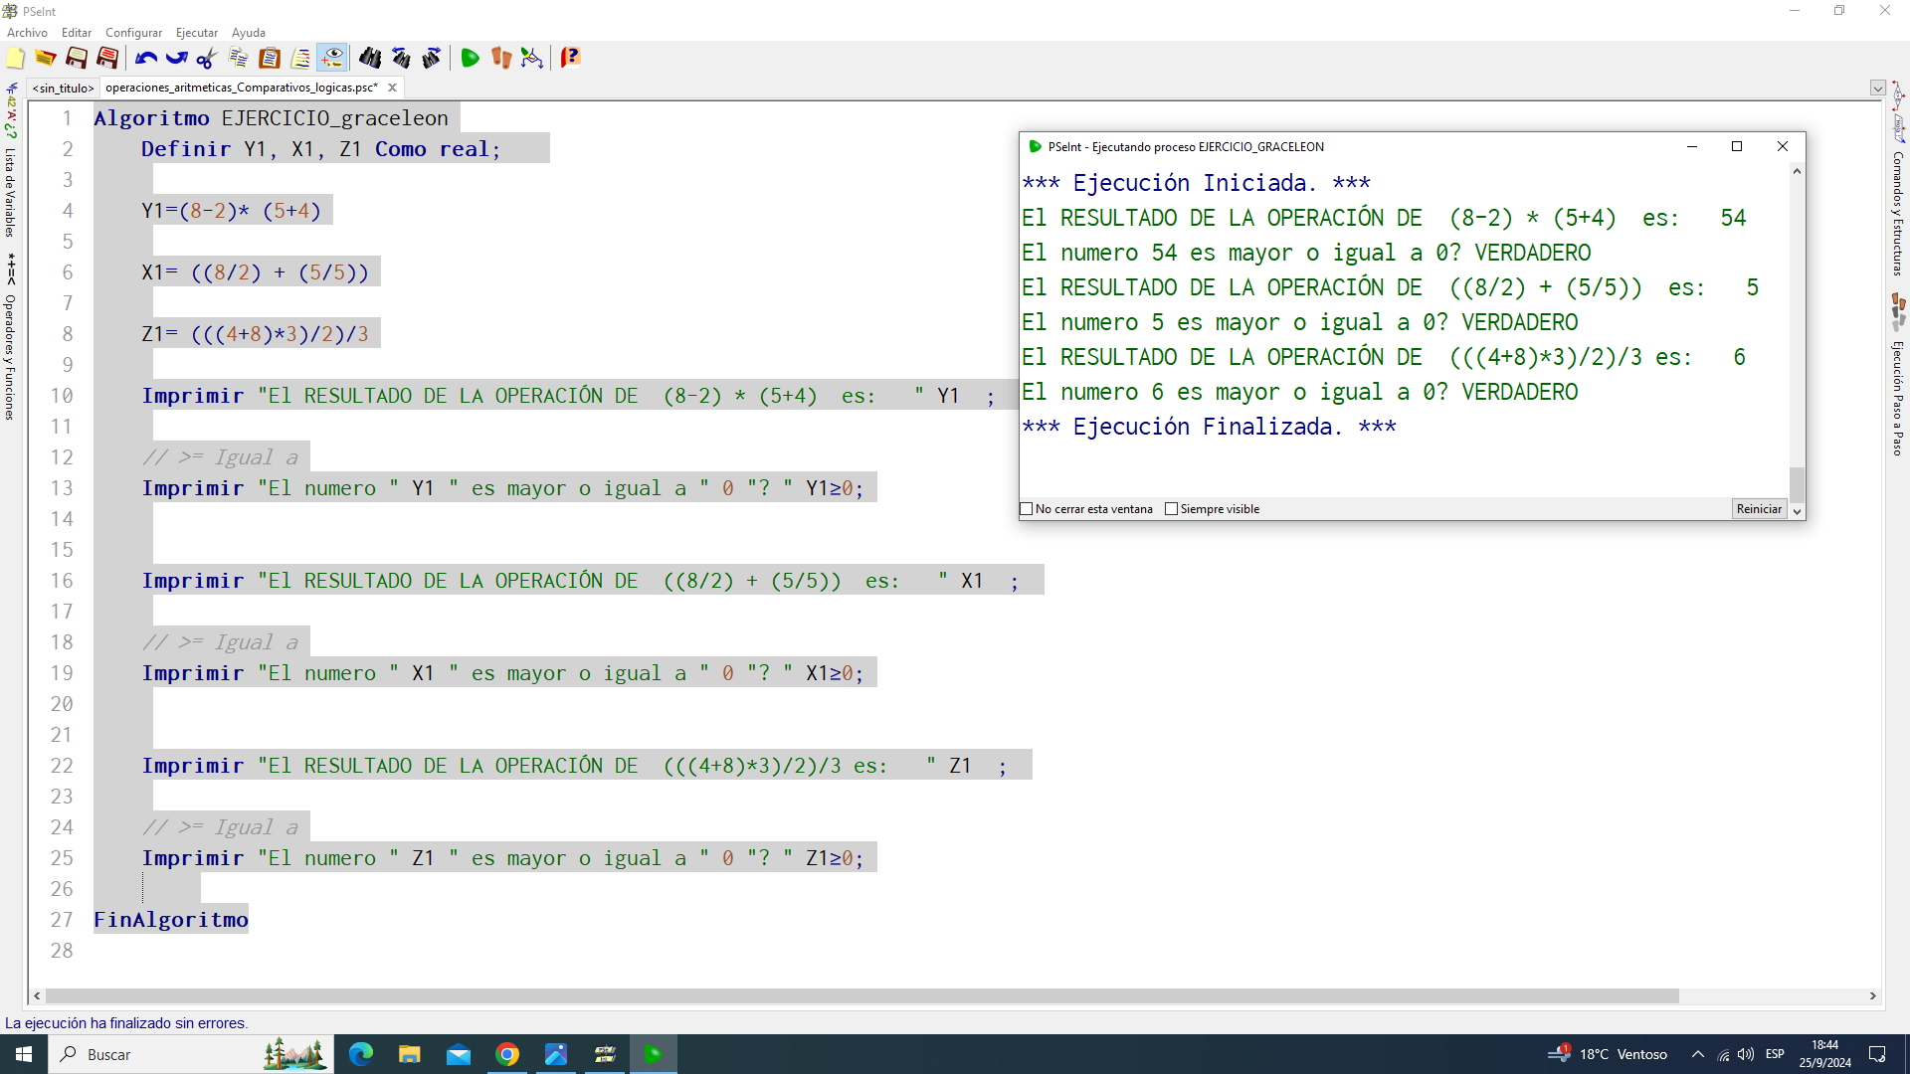
Task: Open flowchart view icon in toolbar
Action: 532,59
